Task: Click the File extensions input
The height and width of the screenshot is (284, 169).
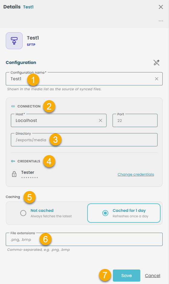Action: pyautogui.click(x=84, y=239)
